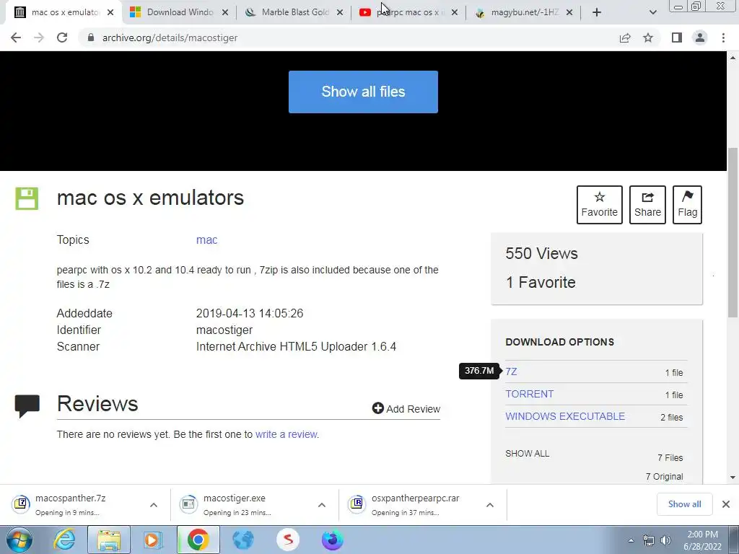Viewport: 739px width, 554px height.
Task: Switch to the magybu.net tab
Action: [x=524, y=12]
